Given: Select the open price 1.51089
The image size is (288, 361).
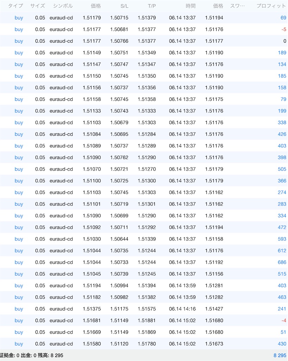Looking at the screenshot, I should pos(92,146).
